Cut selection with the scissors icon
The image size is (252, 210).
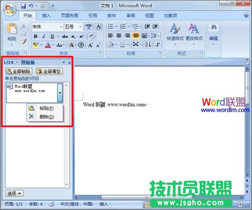point(23,26)
